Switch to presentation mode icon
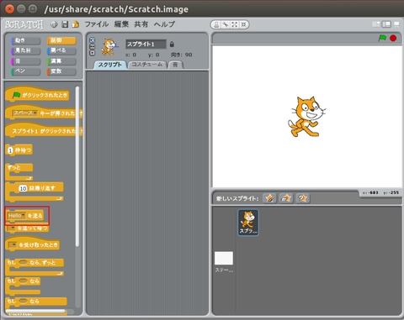The width and height of the screenshot is (404, 320). (396, 24)
